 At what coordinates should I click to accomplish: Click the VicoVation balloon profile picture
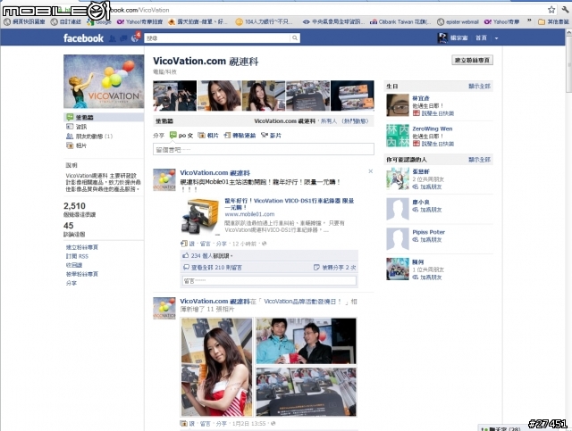coord(104,81)
